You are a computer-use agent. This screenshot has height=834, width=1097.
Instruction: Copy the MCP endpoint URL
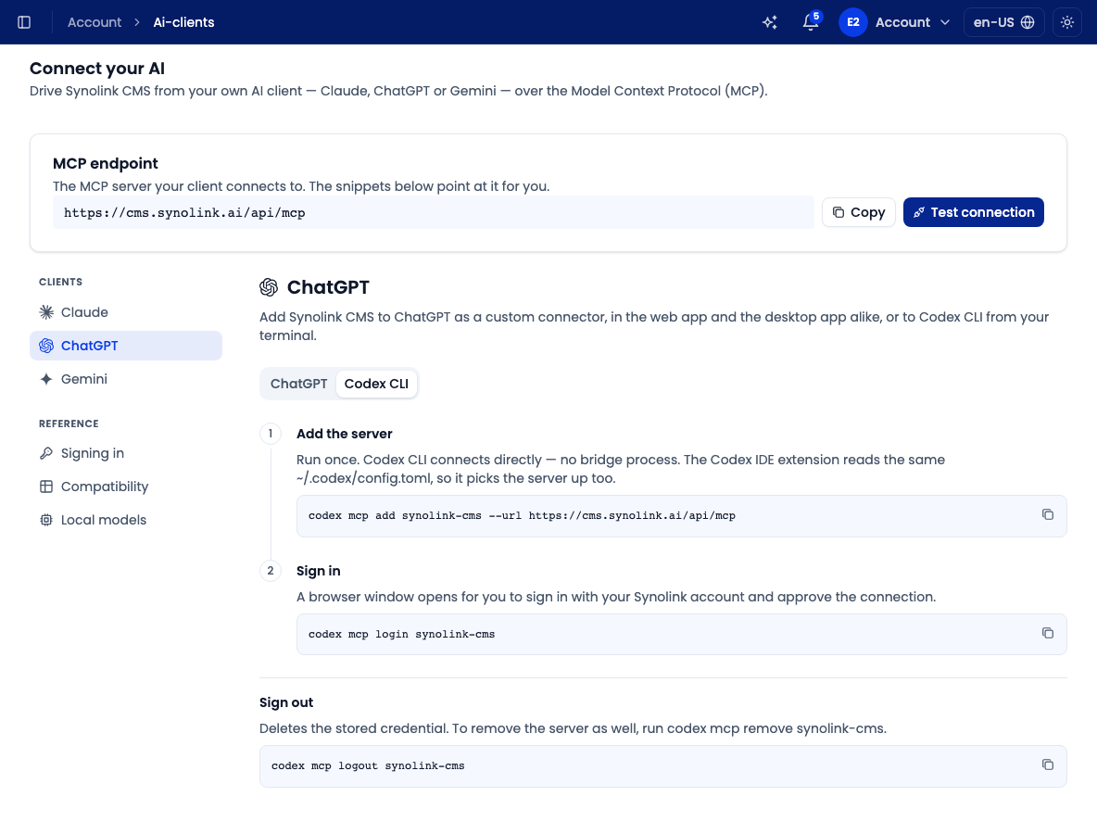(859, 212)
